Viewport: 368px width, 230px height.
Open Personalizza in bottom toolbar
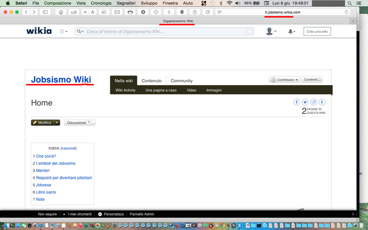(x=111, y=214)
